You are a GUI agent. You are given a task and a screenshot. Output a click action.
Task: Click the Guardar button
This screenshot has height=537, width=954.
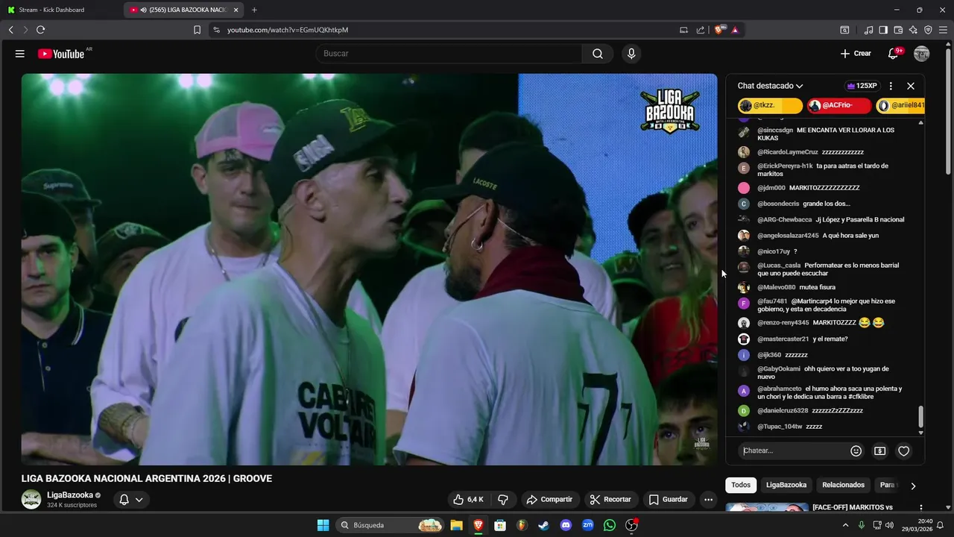point(669,500)
